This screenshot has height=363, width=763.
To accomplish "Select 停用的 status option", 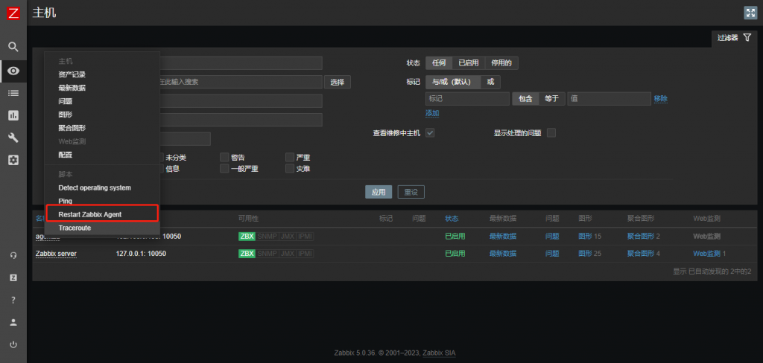I will [x=501, y=62].
